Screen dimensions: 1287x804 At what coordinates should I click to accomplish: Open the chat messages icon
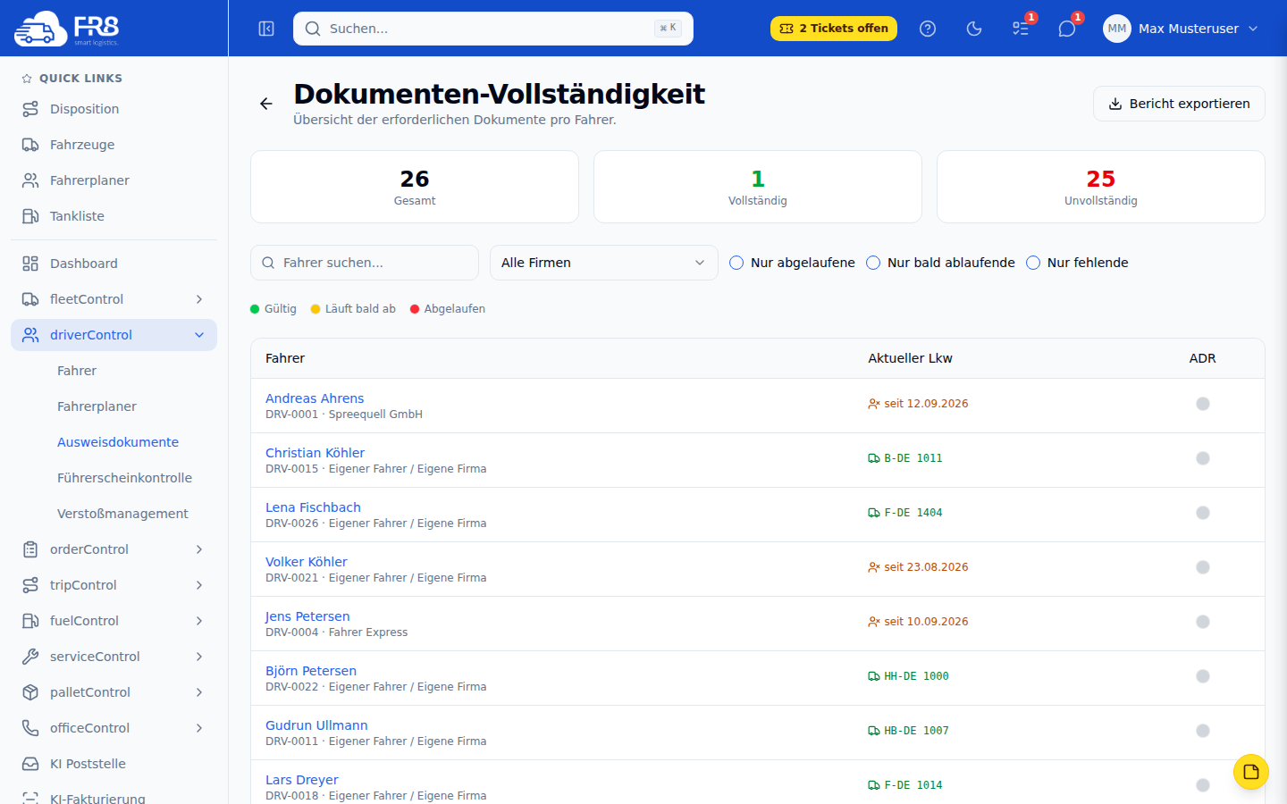(x=1067, y=29)
